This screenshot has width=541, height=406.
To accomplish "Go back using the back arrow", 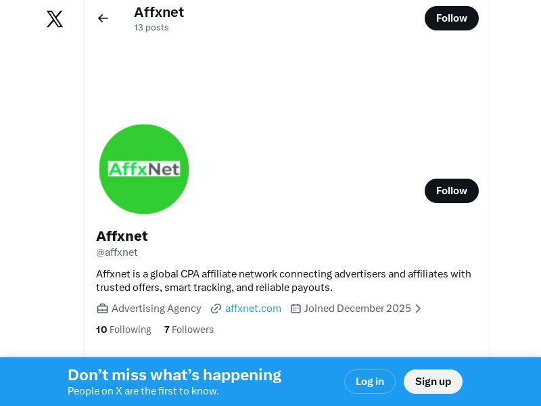I will coord(103,18).
